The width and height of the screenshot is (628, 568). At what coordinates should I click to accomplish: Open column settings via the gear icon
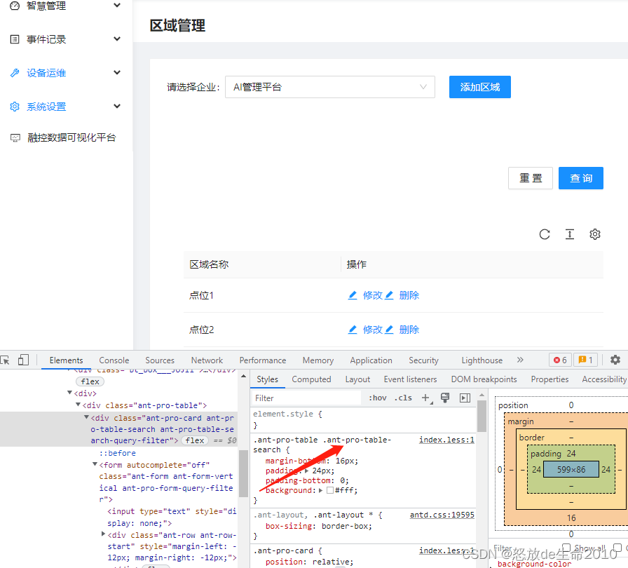coord(594,234)
